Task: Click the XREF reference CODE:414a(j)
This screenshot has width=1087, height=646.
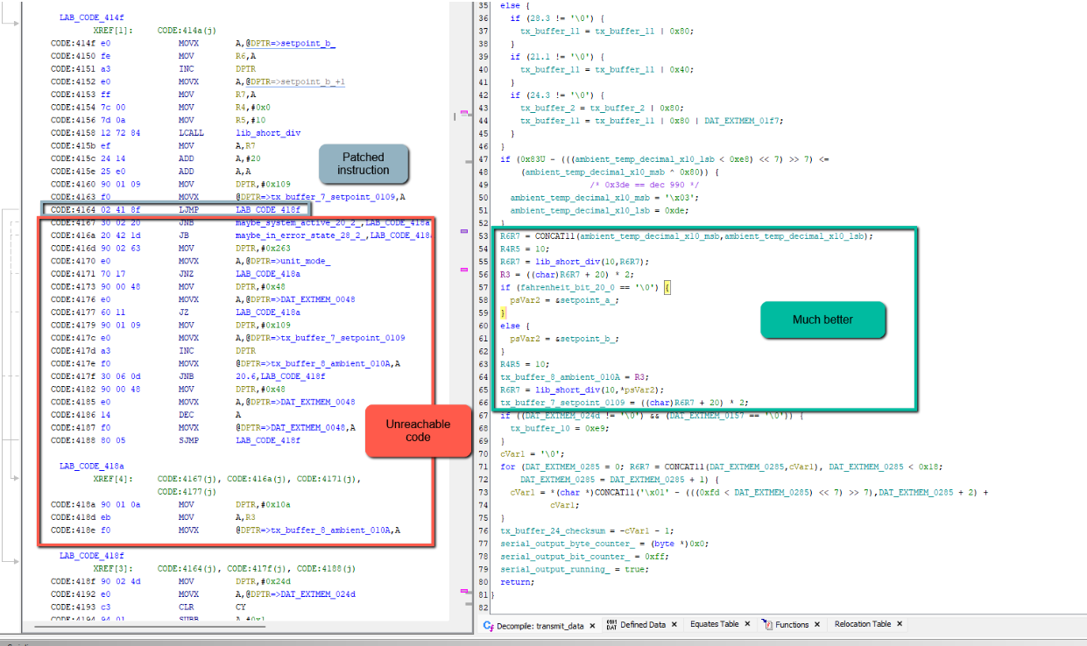Action: coord(187,30)
